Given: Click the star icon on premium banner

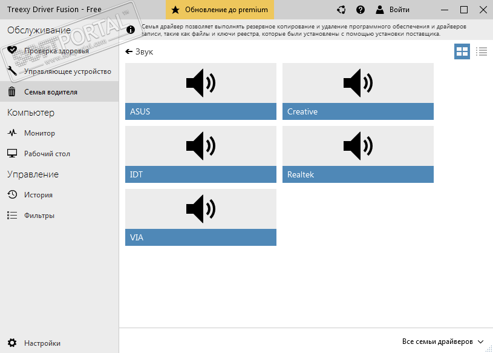Looking at the screenshot, I should pyautogui.click(x=175, y=10).
